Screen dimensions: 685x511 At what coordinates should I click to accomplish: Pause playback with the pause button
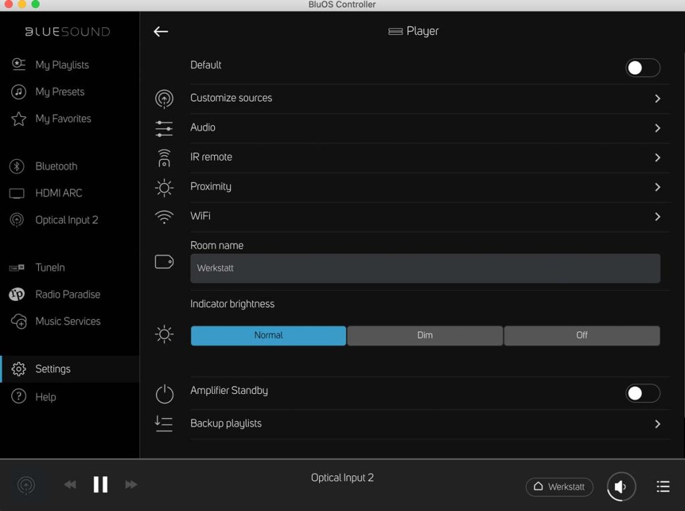click(x=100, y=485)
